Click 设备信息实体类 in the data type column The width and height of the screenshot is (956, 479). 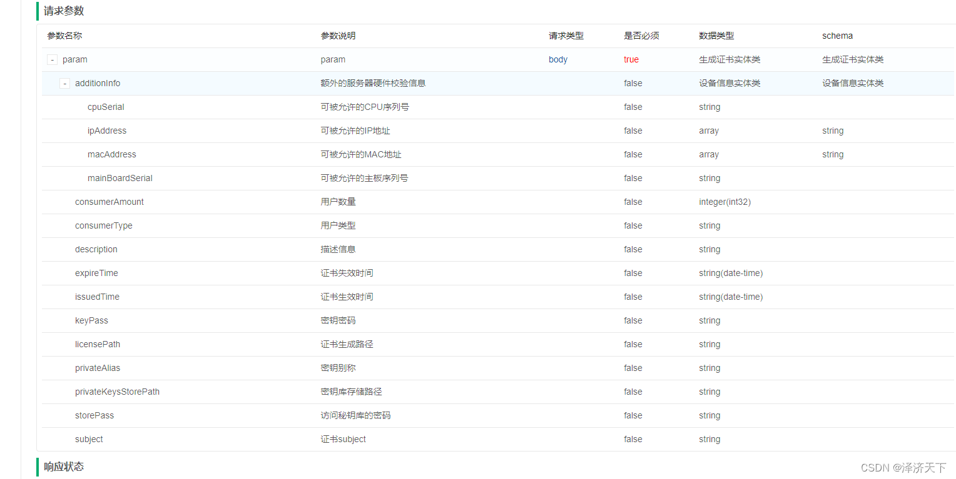coord(730,84)
